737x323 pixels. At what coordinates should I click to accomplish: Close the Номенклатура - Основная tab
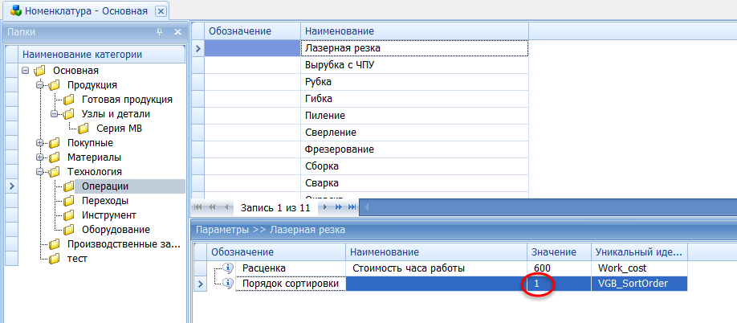161,10
